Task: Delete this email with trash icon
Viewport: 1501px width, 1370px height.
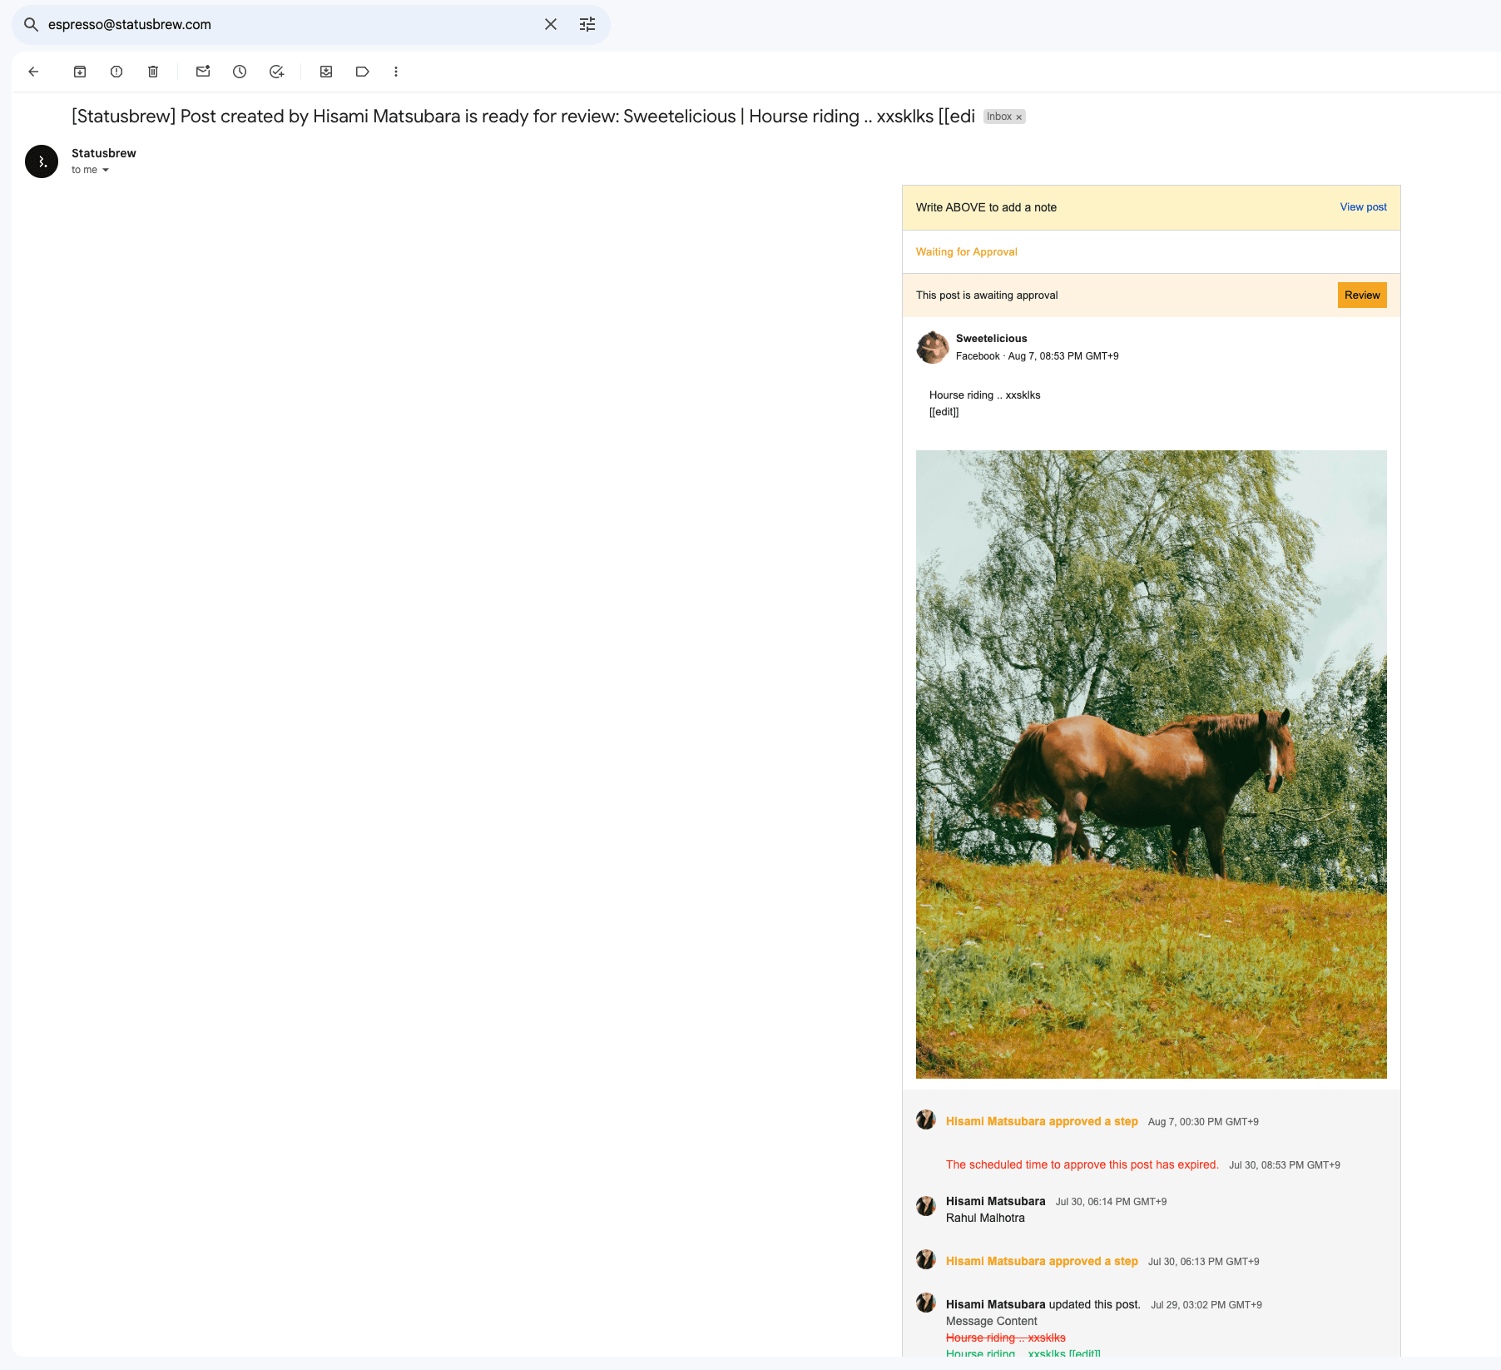Action: point(153,72)
